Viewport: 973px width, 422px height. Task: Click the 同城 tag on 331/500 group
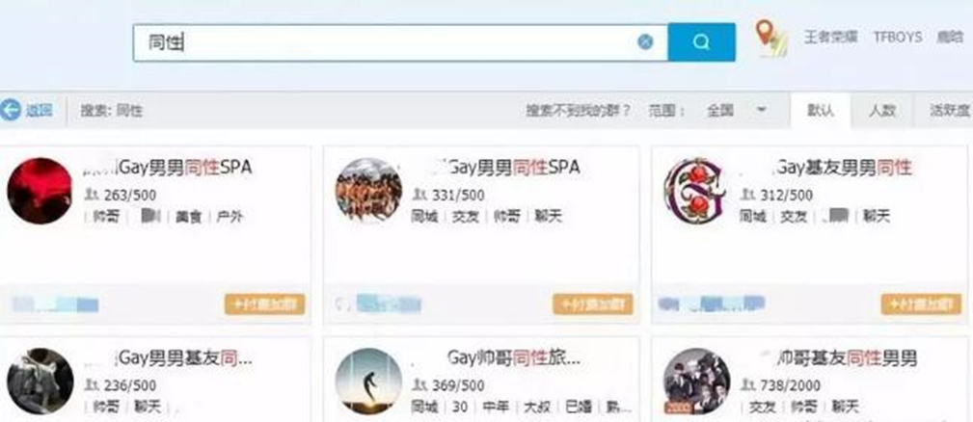click(x=424, y=217)
